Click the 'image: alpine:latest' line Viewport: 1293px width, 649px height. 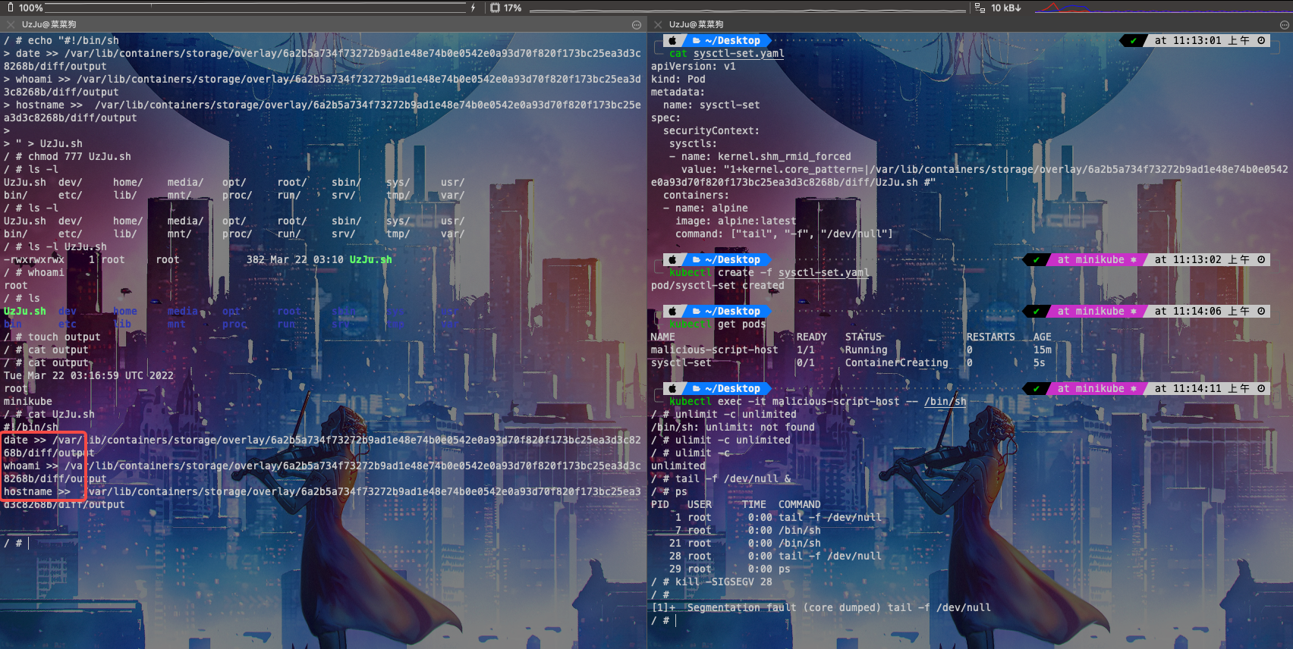735,221
